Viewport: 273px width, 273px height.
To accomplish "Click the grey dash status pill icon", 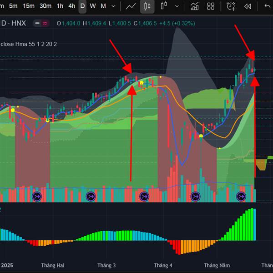I will click(x=37, y=23).
